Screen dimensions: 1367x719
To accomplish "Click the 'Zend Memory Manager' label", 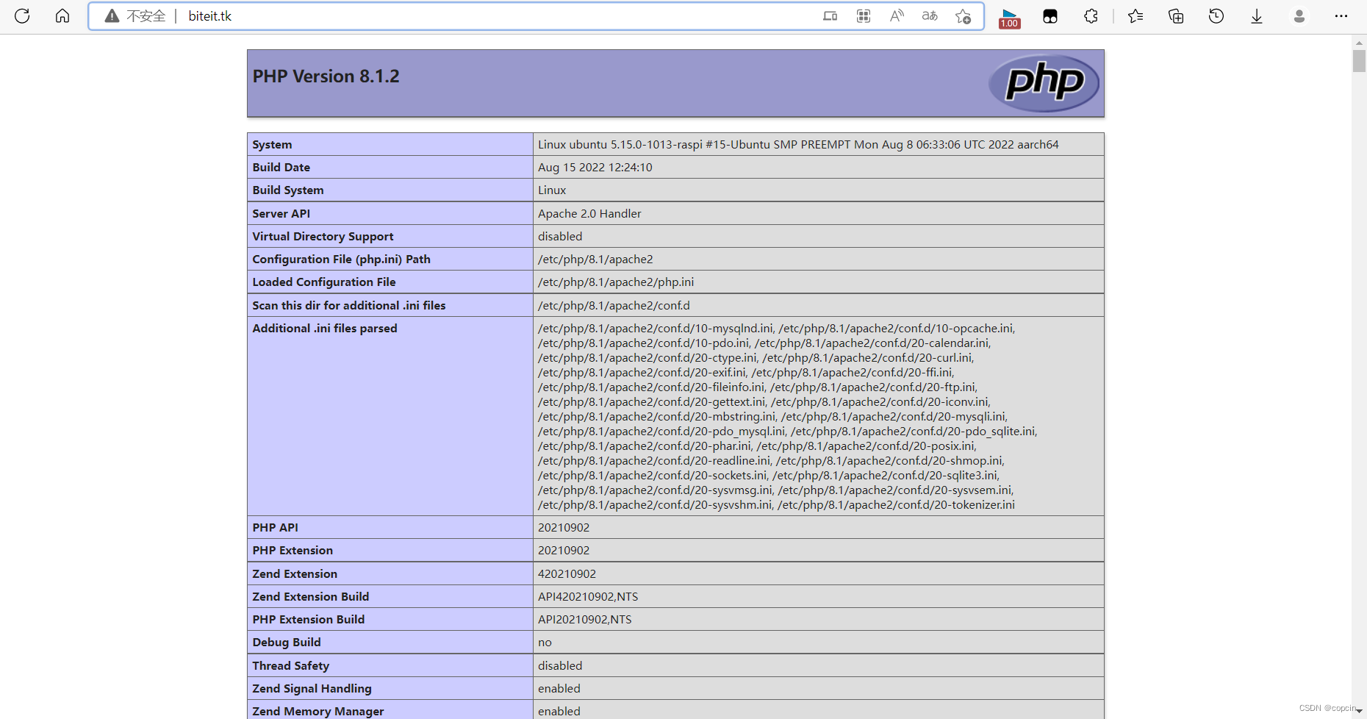I will (x=317, y=711).
